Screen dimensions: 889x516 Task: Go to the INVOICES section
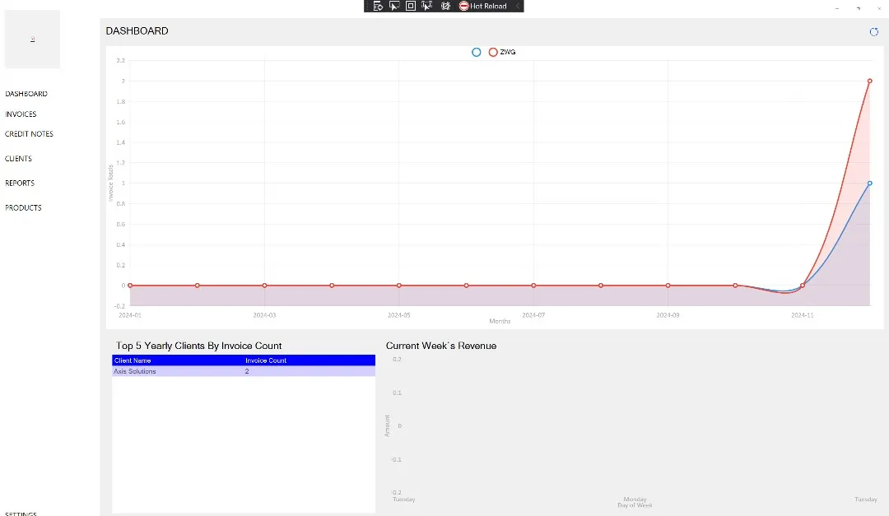[x=21, y=114]
